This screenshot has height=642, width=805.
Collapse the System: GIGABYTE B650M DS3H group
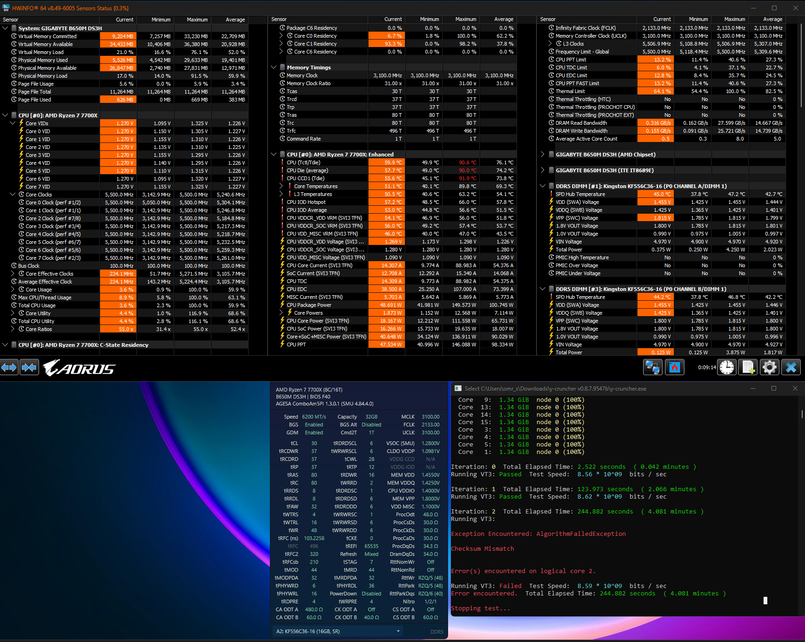point(6,28)
